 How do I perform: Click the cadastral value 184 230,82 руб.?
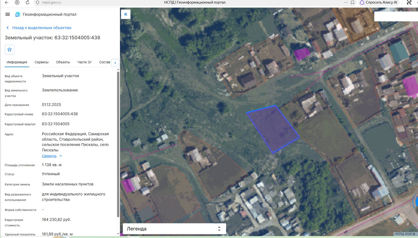pos(56,219)
